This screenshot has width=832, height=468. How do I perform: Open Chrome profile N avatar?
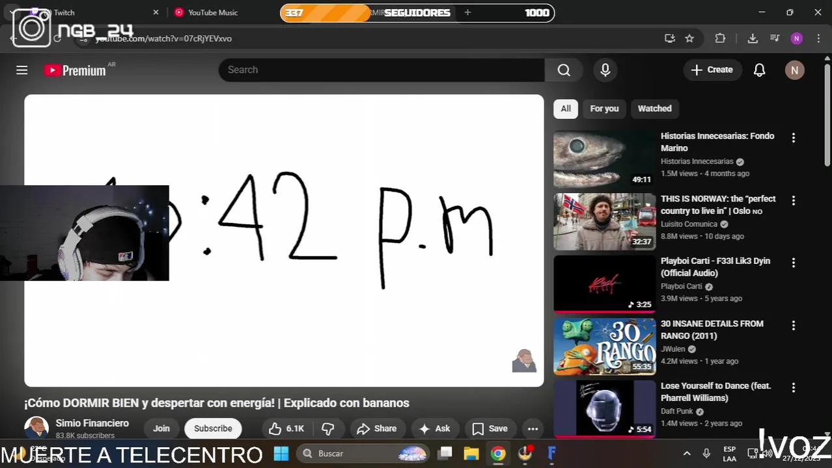click(797, 38)
